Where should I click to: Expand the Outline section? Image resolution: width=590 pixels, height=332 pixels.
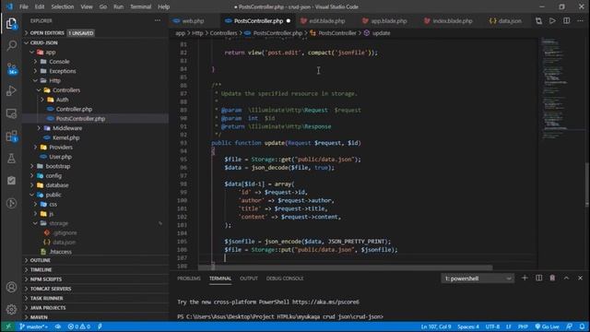96,260
